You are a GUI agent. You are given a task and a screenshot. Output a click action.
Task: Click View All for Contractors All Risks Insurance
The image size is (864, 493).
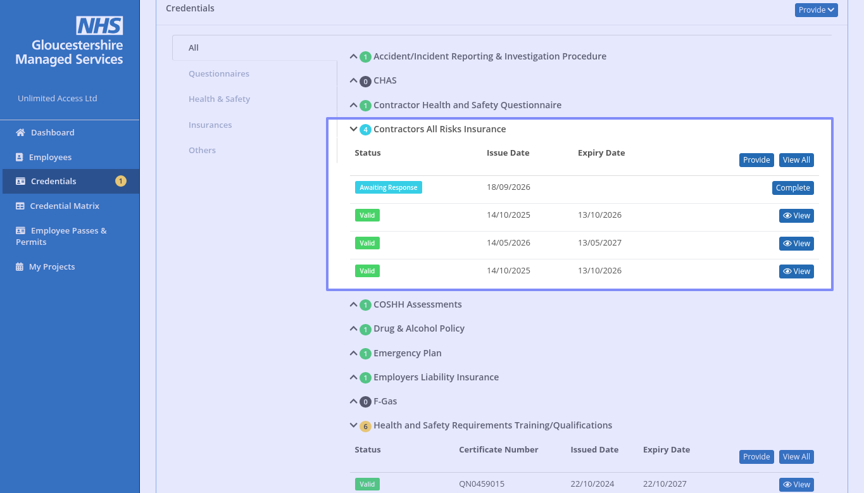point(796,160)
